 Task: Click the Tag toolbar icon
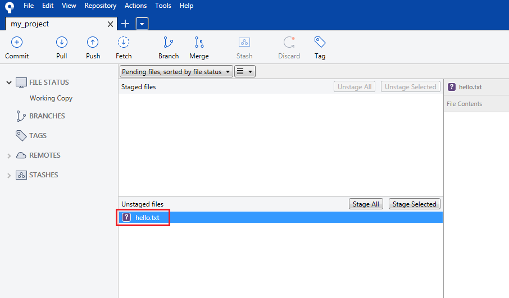pyautogui.click(x=320, y=43)
